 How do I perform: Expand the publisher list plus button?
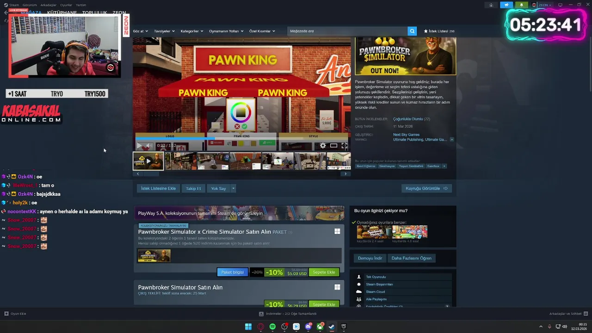pyautogui.click(x=452, y=139)
